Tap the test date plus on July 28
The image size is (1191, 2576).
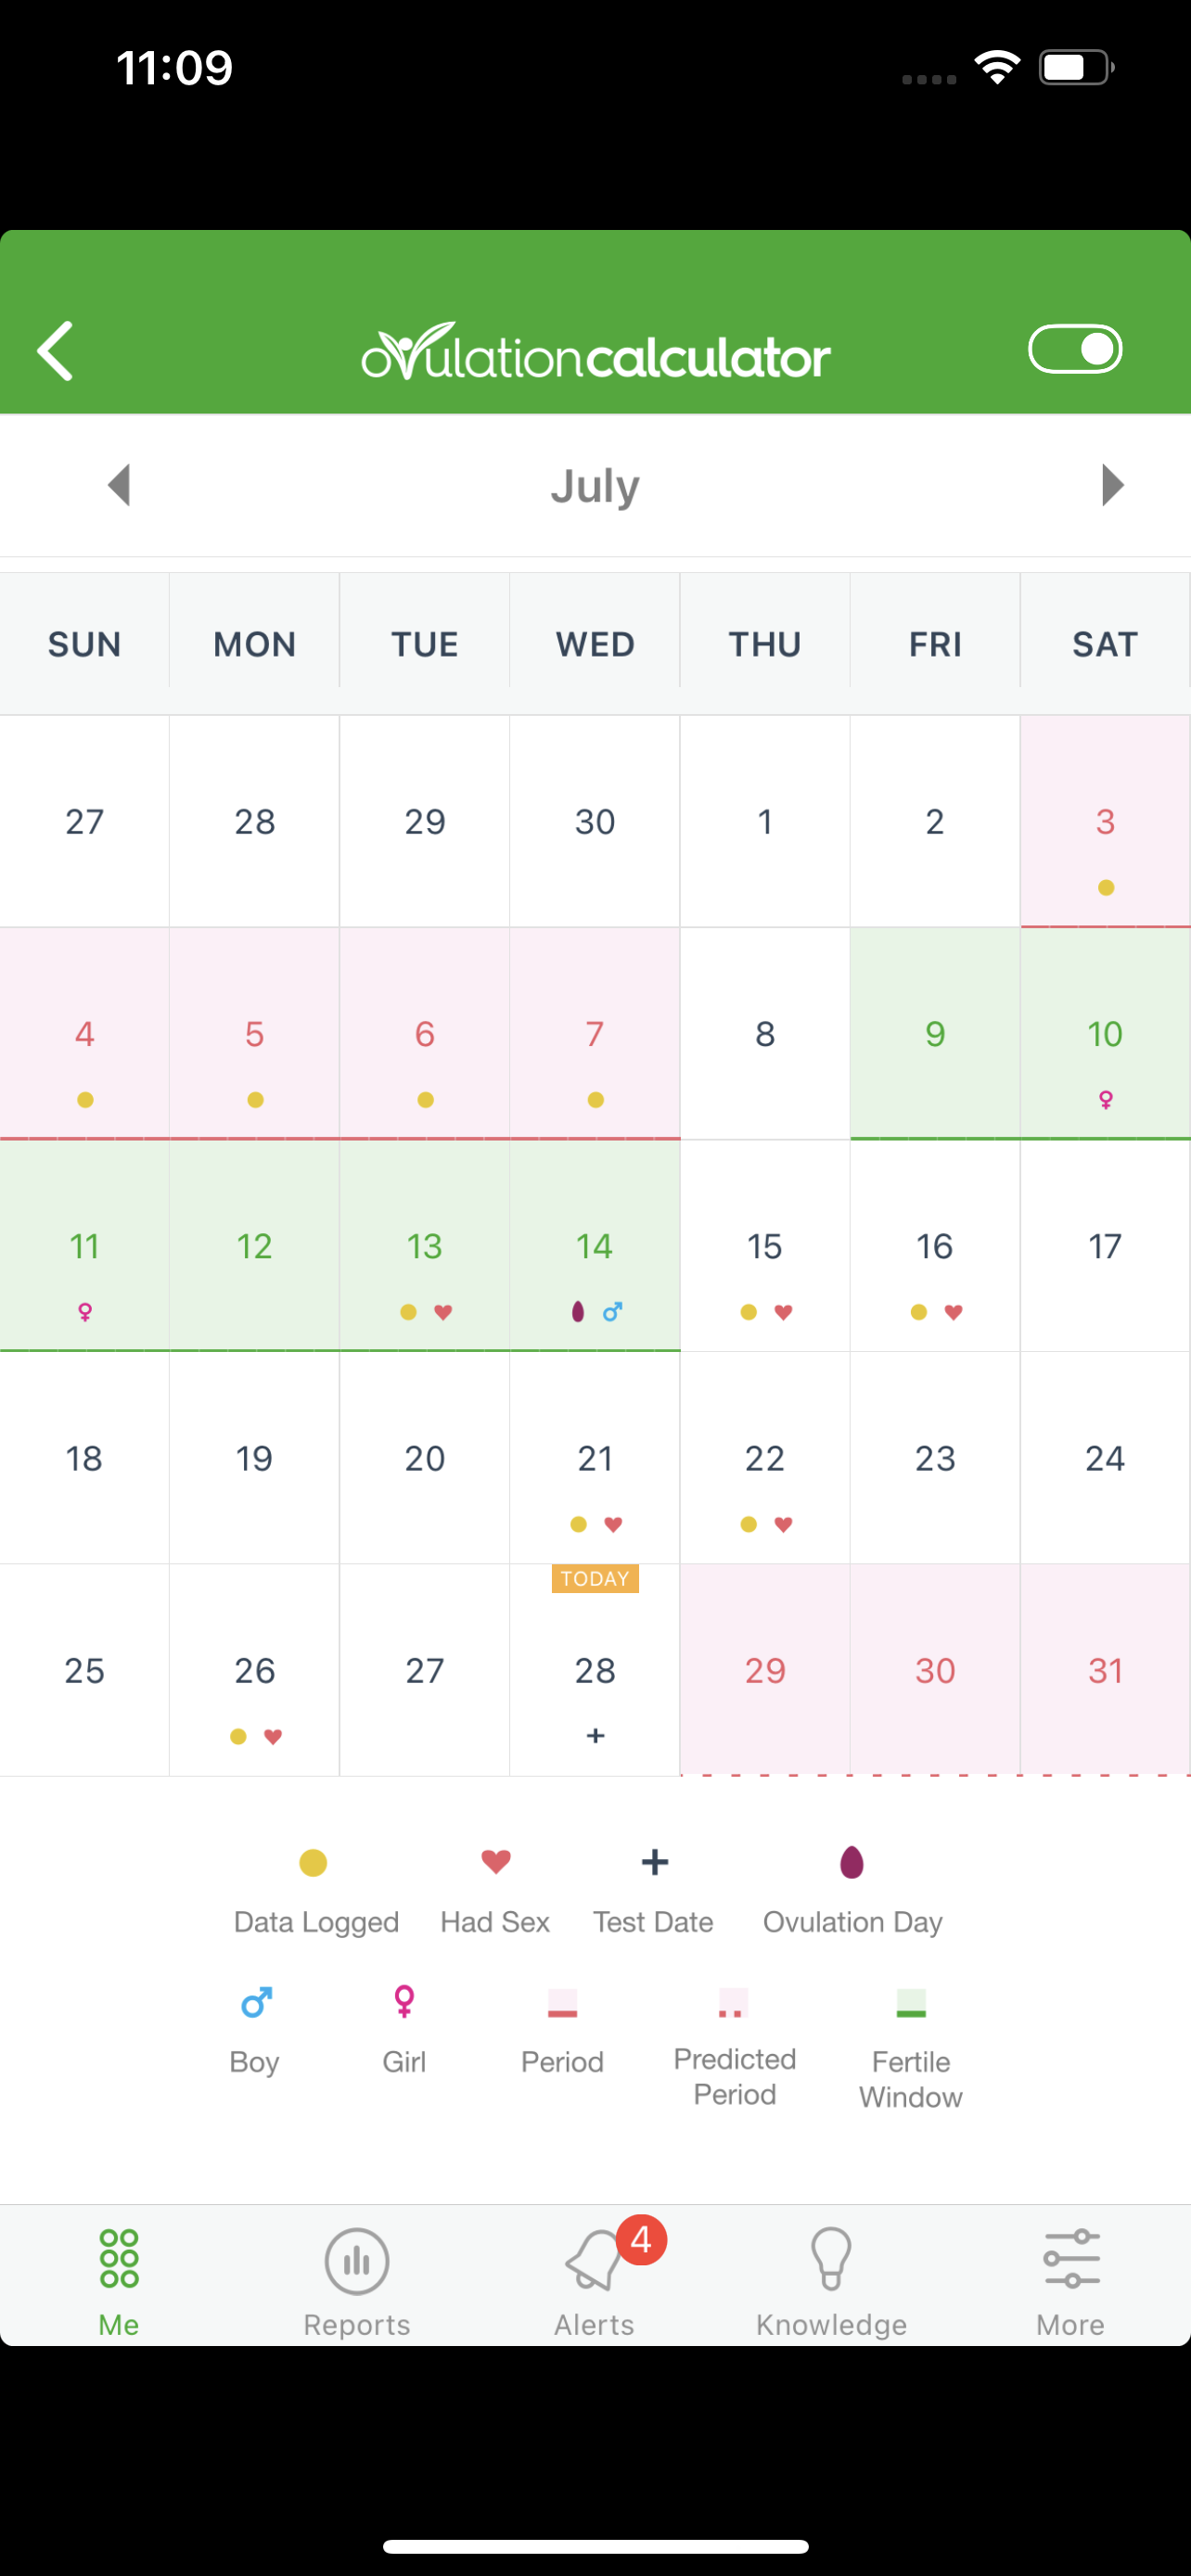pos(596,1736)
